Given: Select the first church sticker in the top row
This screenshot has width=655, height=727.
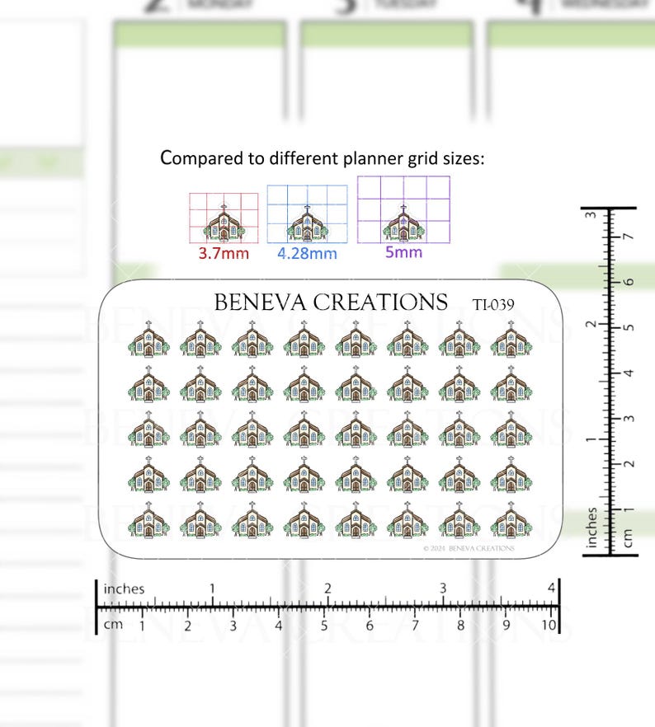Looking at the screenshot, I should [x=148, y=339].
